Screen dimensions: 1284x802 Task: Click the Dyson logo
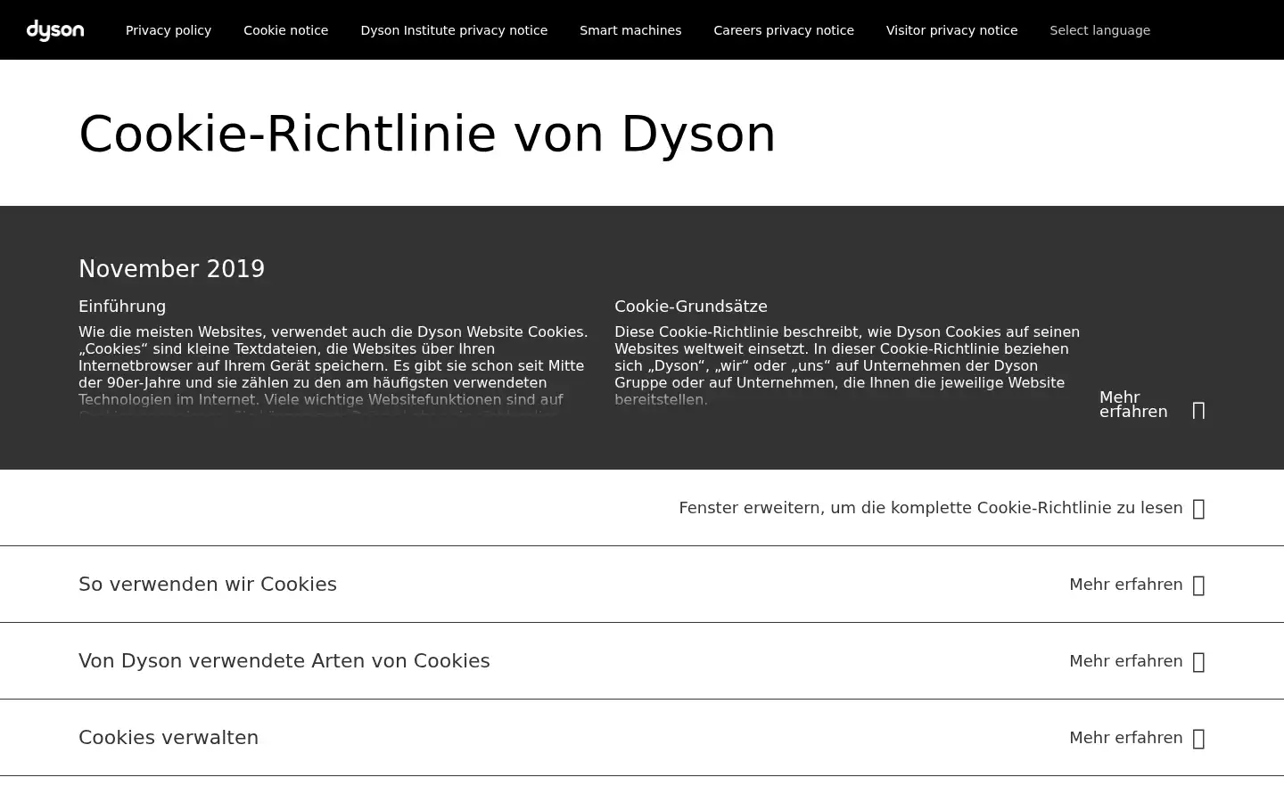click(55, 30)
